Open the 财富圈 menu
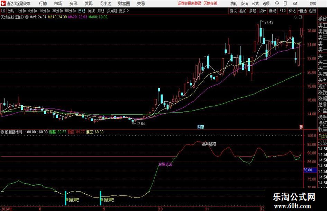This screenshot has width=327, height=211. (x=124, y=3)
